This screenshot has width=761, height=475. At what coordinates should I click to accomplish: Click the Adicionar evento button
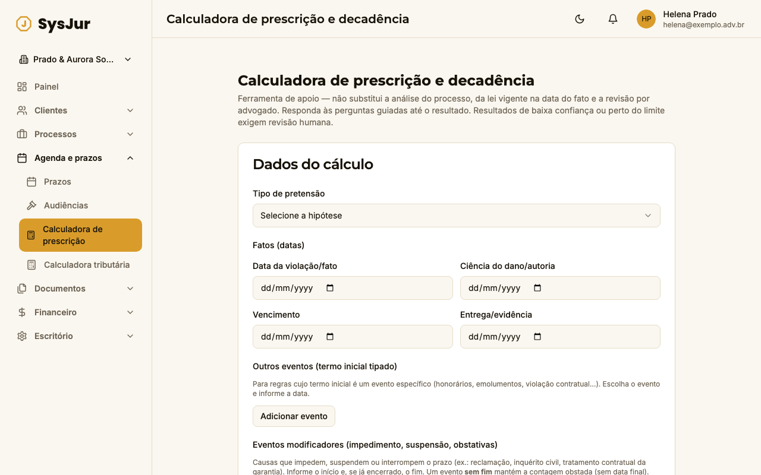(294, 416)
